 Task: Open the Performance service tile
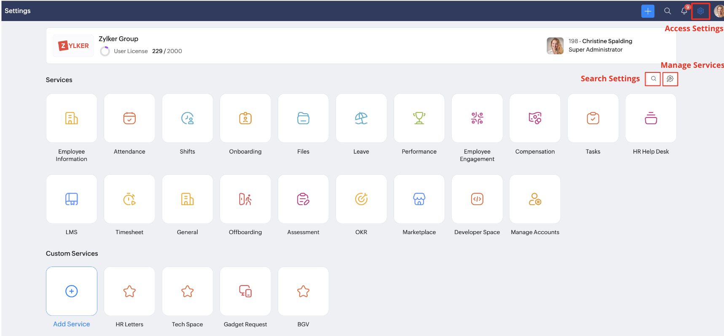(419, 118)
